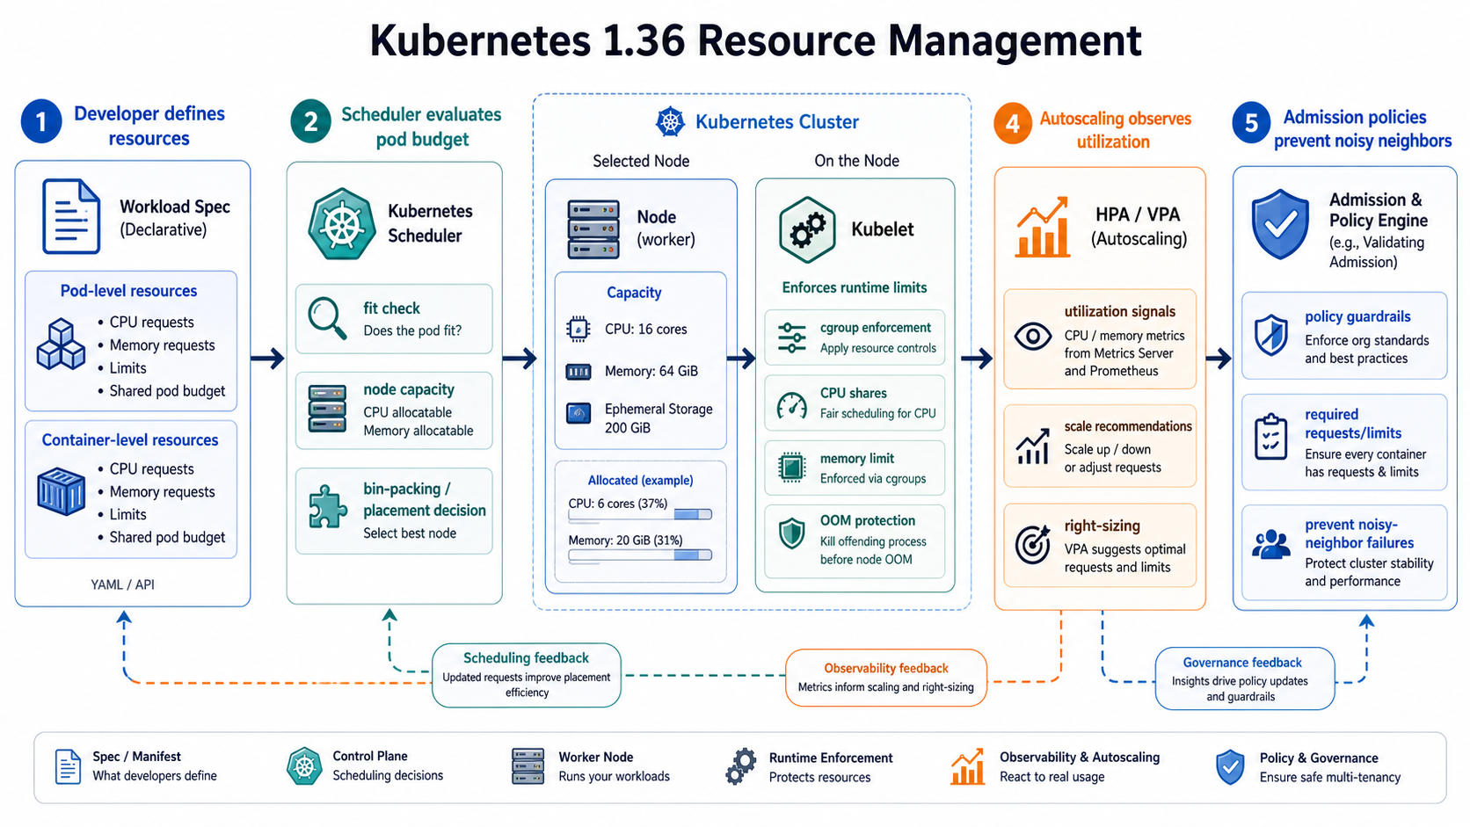Click the 'Enforces runtime limits' text
The image size is (1470, 827).
tap(855, 287)
